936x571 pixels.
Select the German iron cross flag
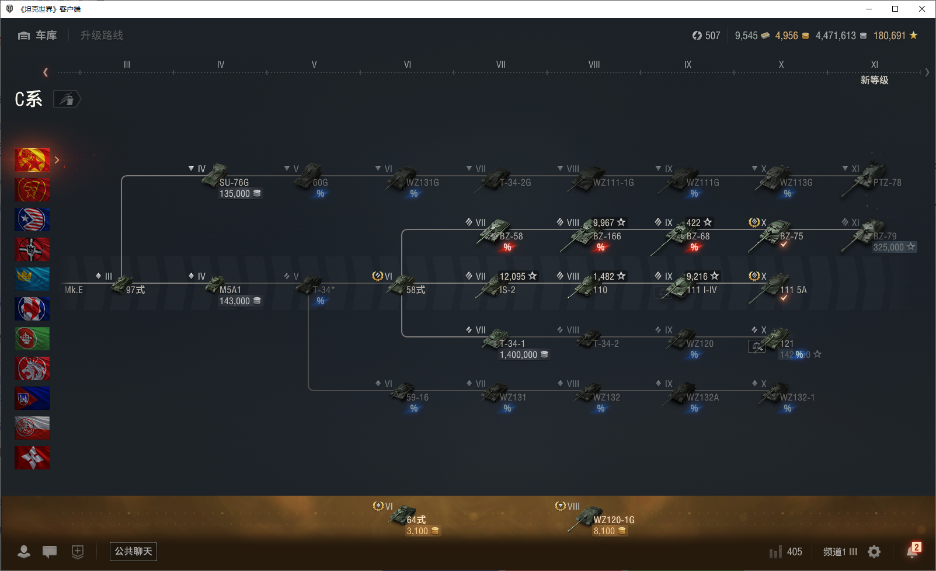point(32,249)
